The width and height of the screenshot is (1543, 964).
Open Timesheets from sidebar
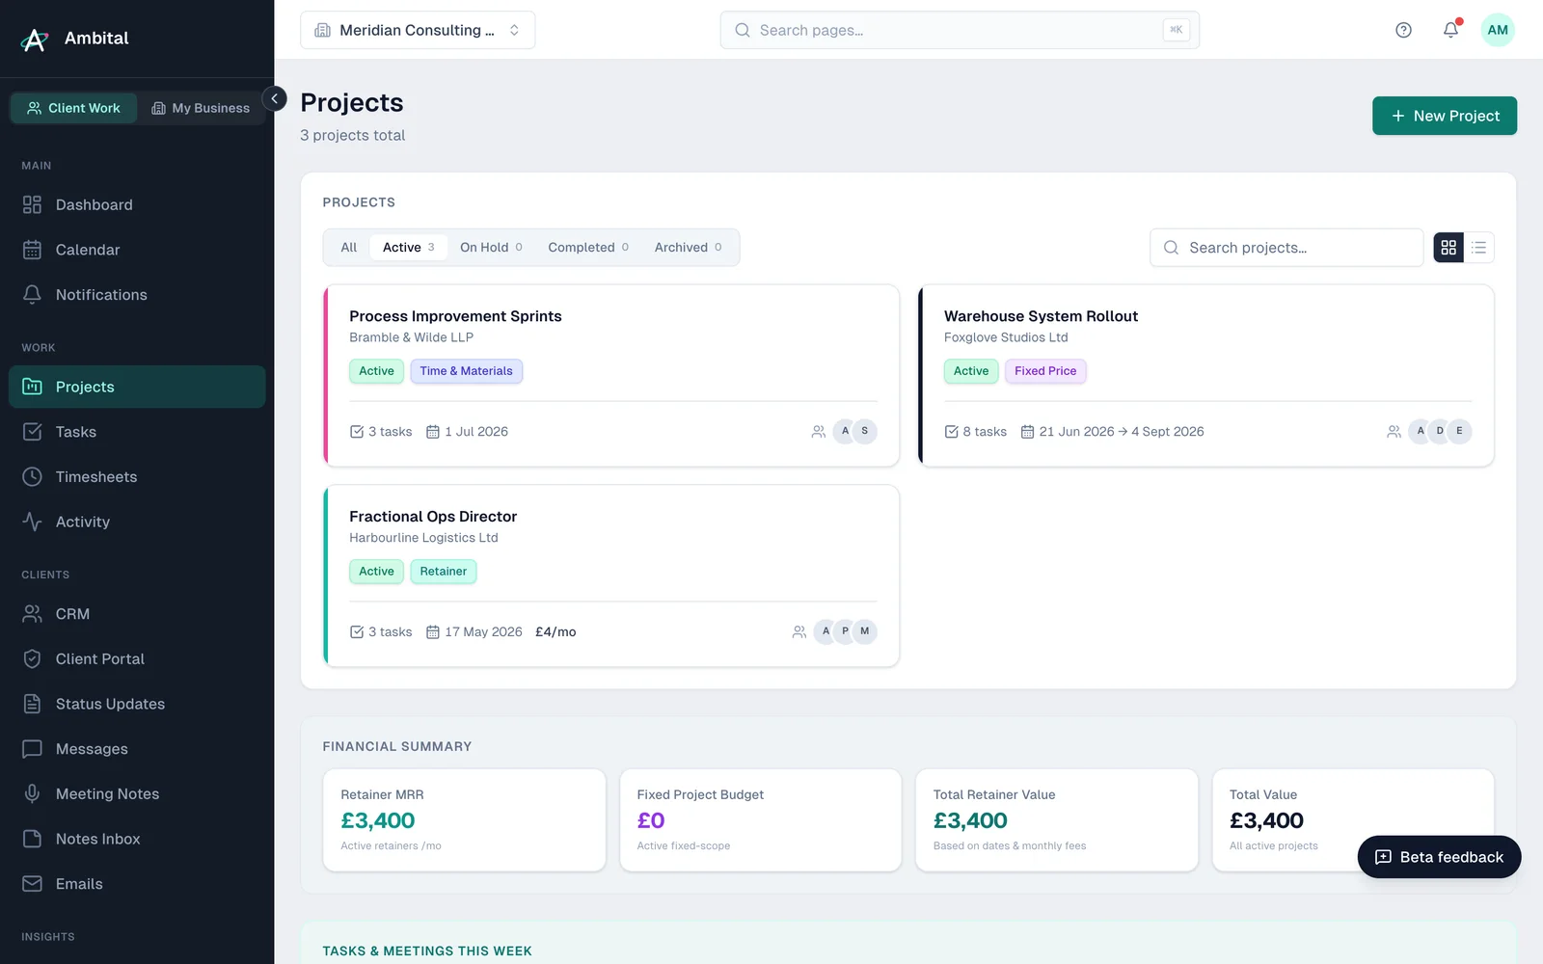pyautogui.click(x=137, y=476)
